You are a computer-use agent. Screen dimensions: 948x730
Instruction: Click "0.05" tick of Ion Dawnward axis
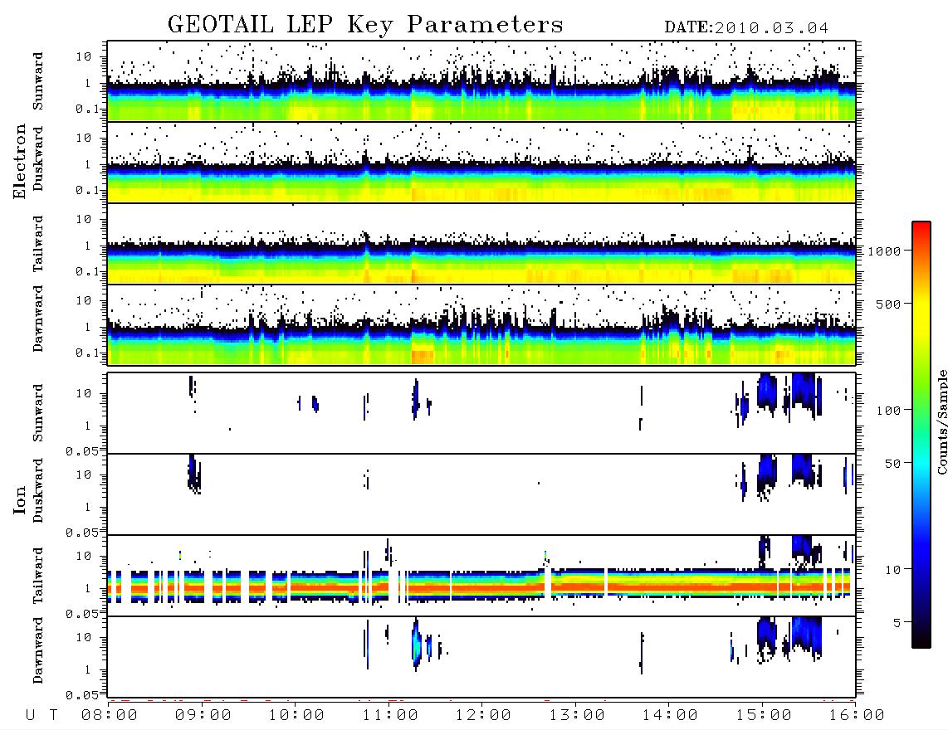click(81, 695)
